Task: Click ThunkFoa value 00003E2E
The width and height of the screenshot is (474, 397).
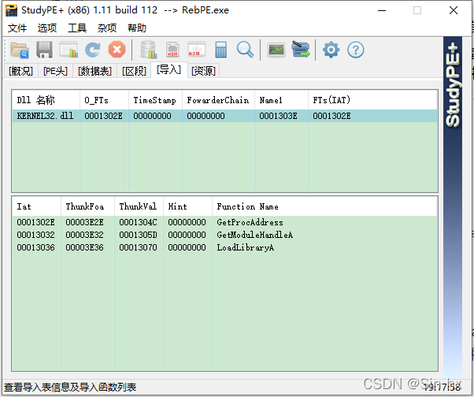Action: [85, 223]
